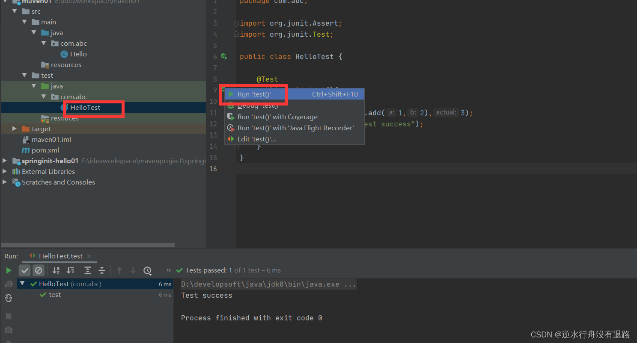Image resolution: width=637 pixels, height=343 pixels.
Task: Click 'public class HelloTest' code line
Action: (x=291, y=57)
